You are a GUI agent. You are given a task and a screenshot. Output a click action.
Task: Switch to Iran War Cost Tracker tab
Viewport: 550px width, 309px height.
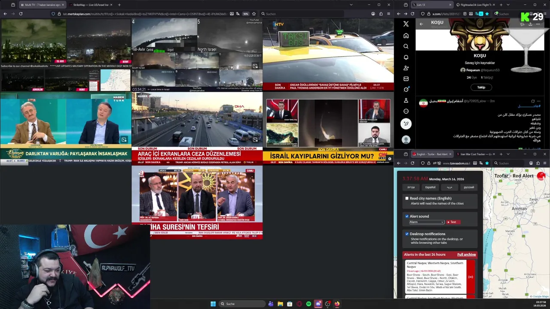click(x=475, y=154)
